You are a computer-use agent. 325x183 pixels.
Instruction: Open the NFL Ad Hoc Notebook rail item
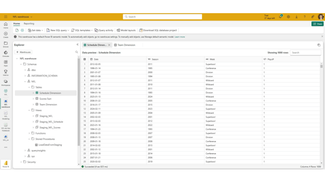pyautogui.click(x=6, y=127)
